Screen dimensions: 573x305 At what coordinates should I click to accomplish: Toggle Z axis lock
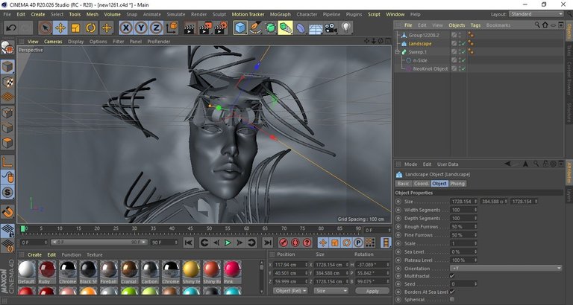(156, 28)
